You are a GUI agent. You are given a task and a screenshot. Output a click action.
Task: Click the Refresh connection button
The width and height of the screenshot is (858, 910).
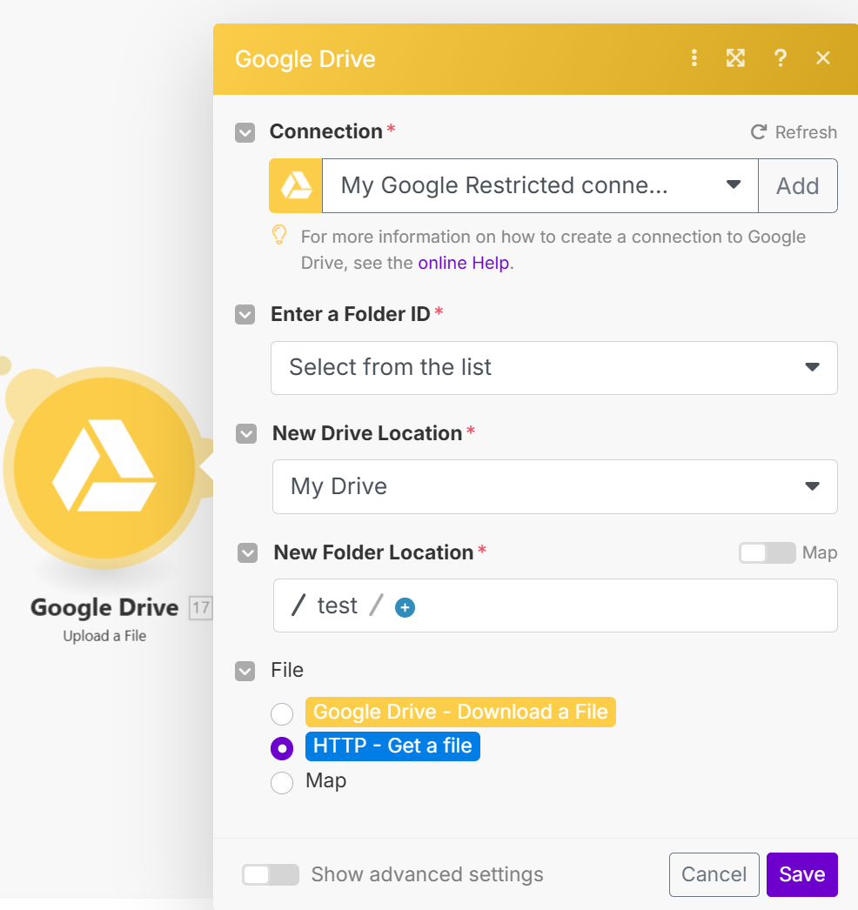tap(794, 132)
